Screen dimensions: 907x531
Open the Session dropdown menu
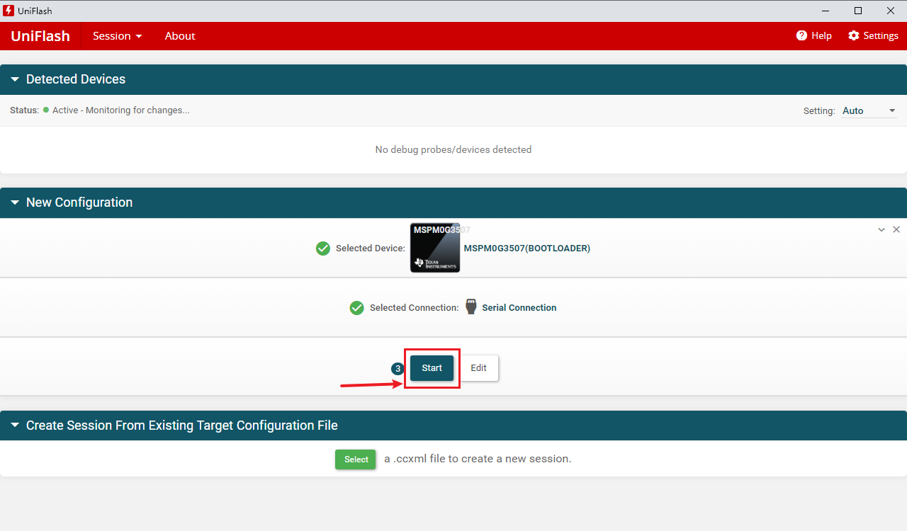point(118,36)
